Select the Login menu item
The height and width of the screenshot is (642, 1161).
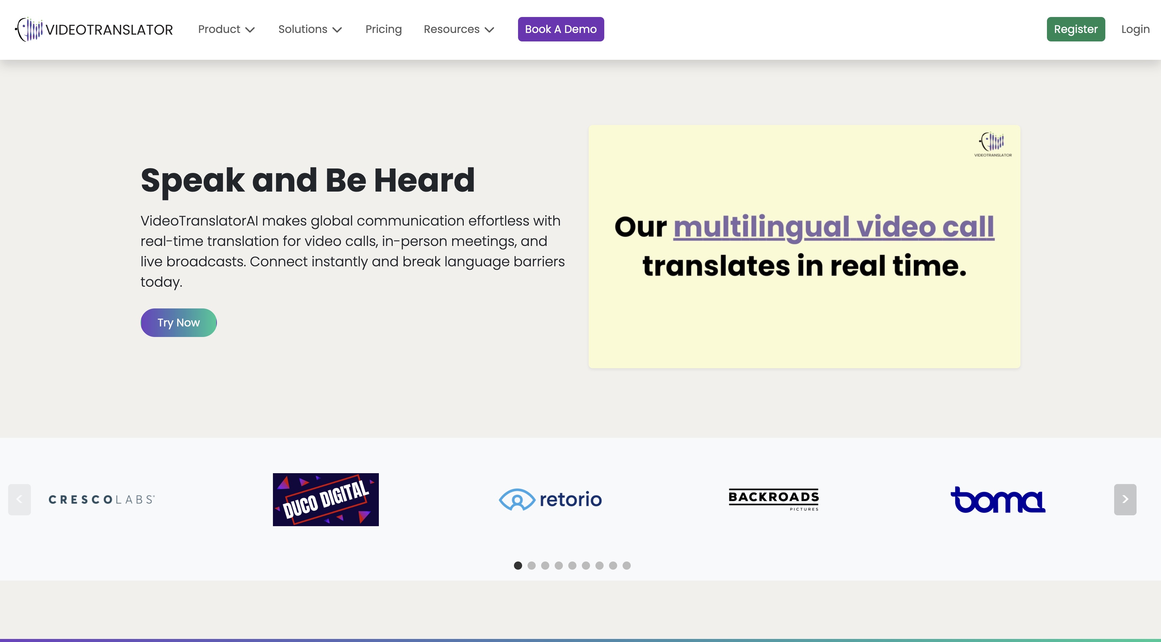pos(1135,29)
